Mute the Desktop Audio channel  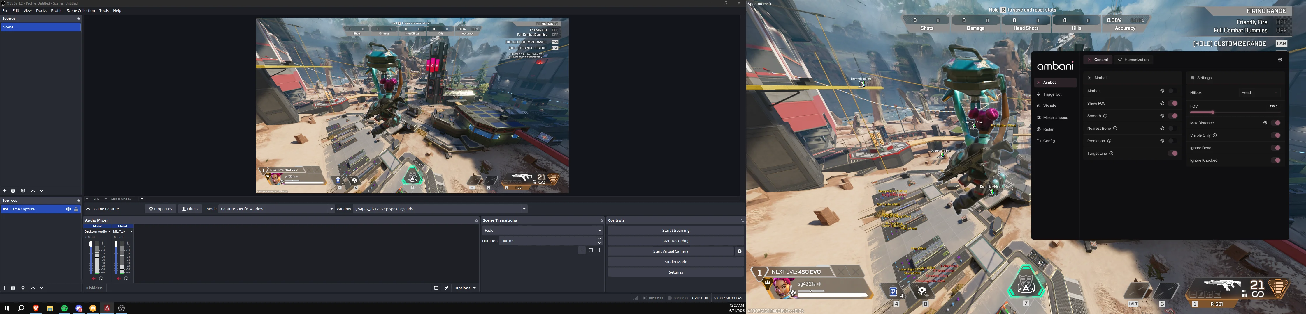pos(93,279)
